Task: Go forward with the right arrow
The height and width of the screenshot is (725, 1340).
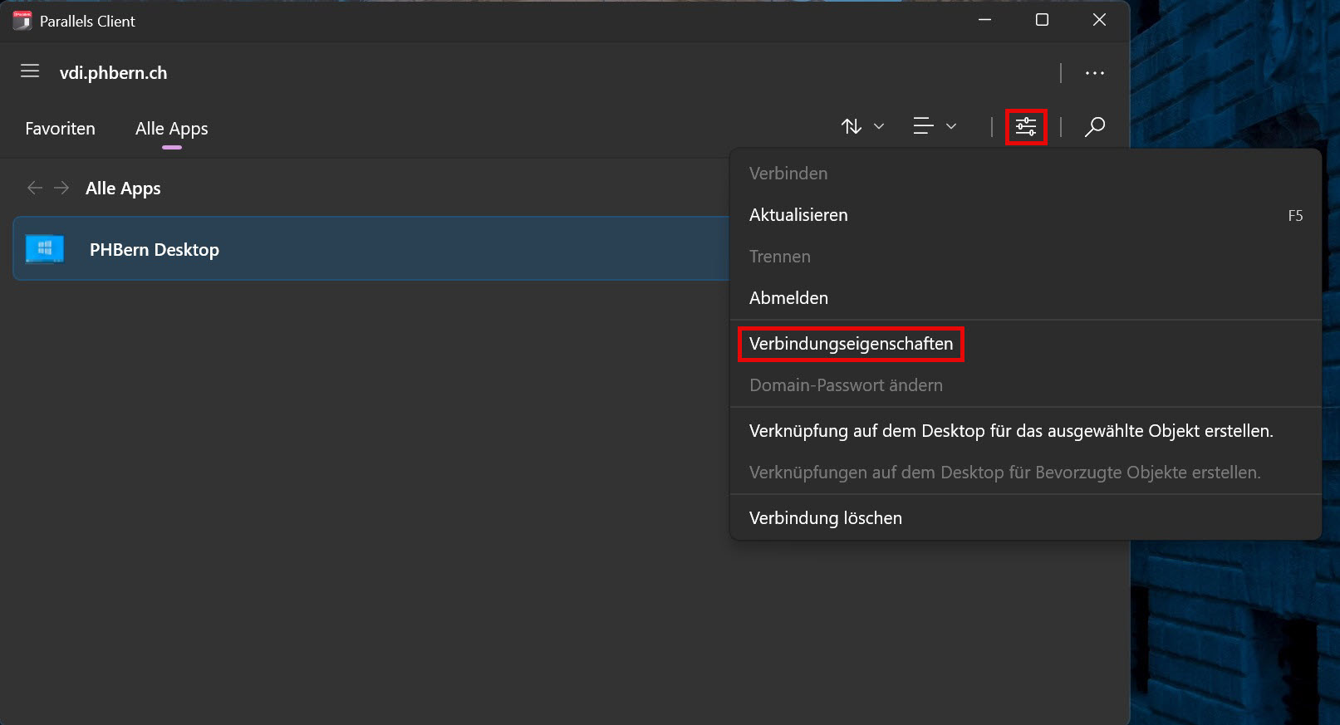Action: pos(61,188)
